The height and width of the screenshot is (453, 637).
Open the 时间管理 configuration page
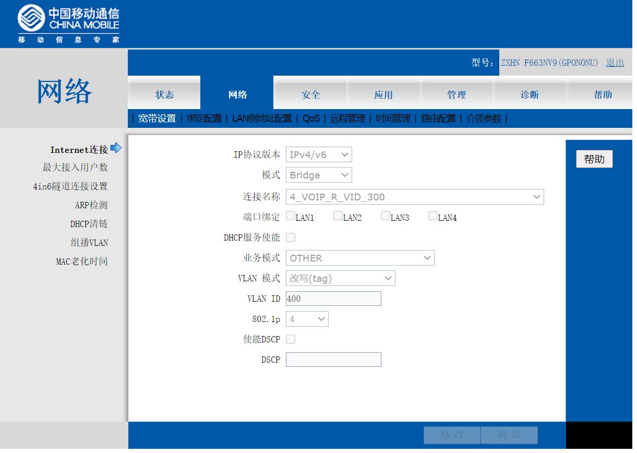point(392,118)
